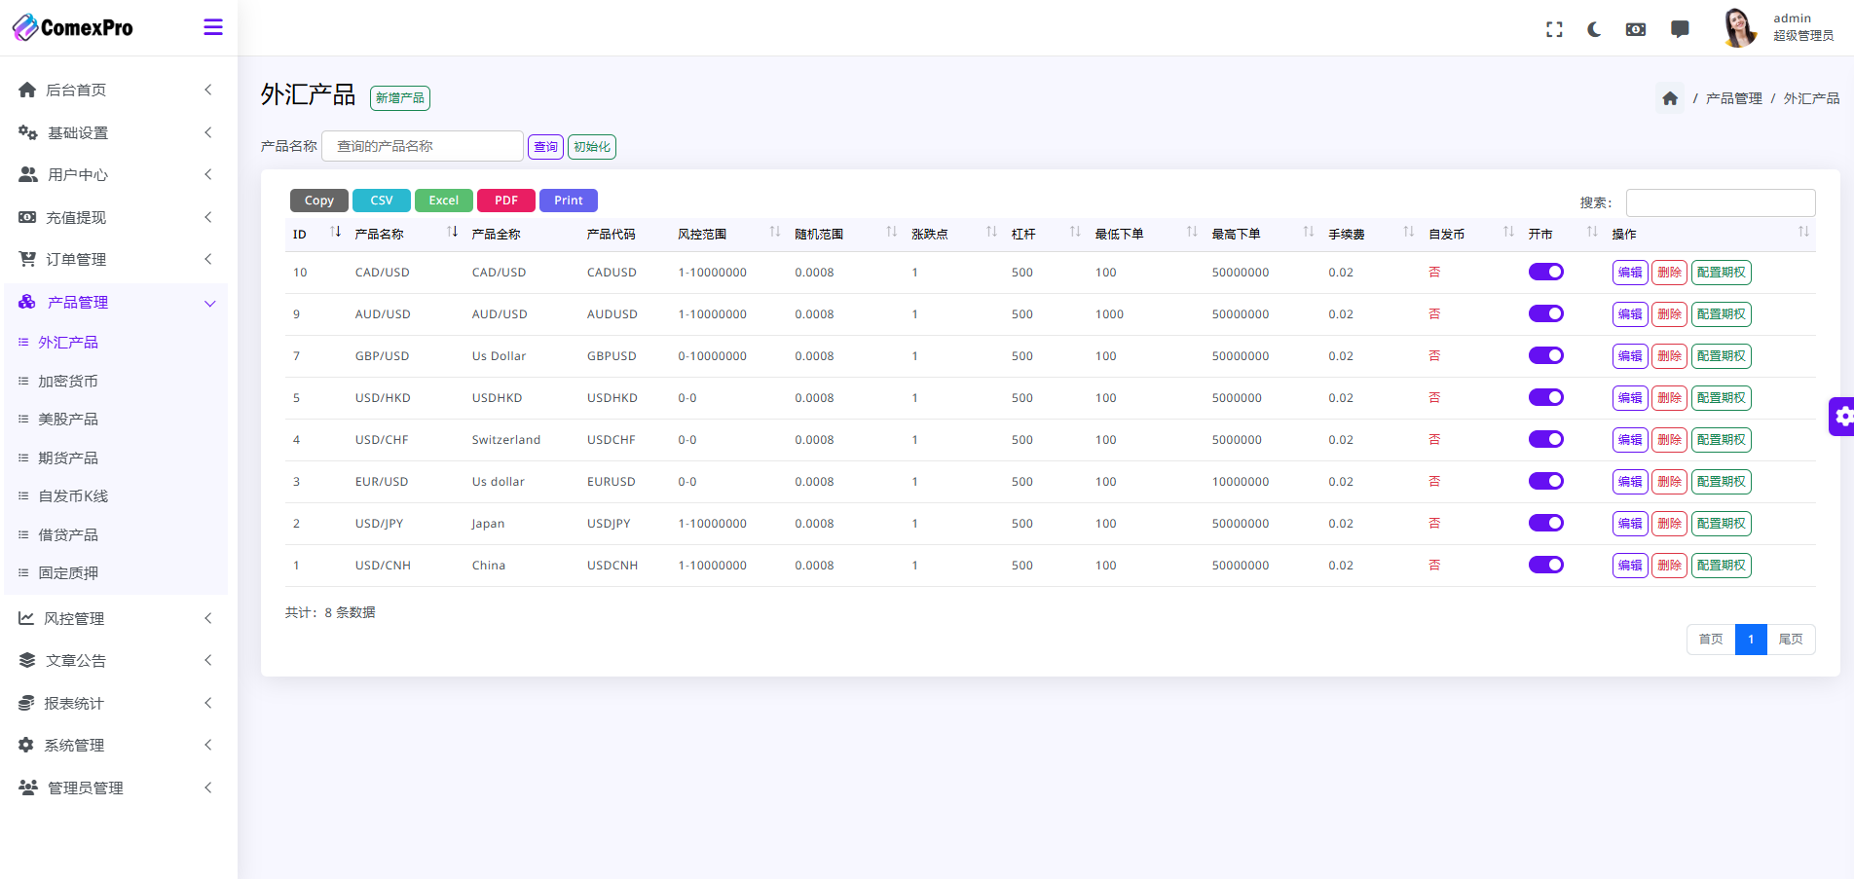Toggle market open switch for CAD/USD
The height and width of the screenshot is (879, 1854).
tap(1545, 272)
